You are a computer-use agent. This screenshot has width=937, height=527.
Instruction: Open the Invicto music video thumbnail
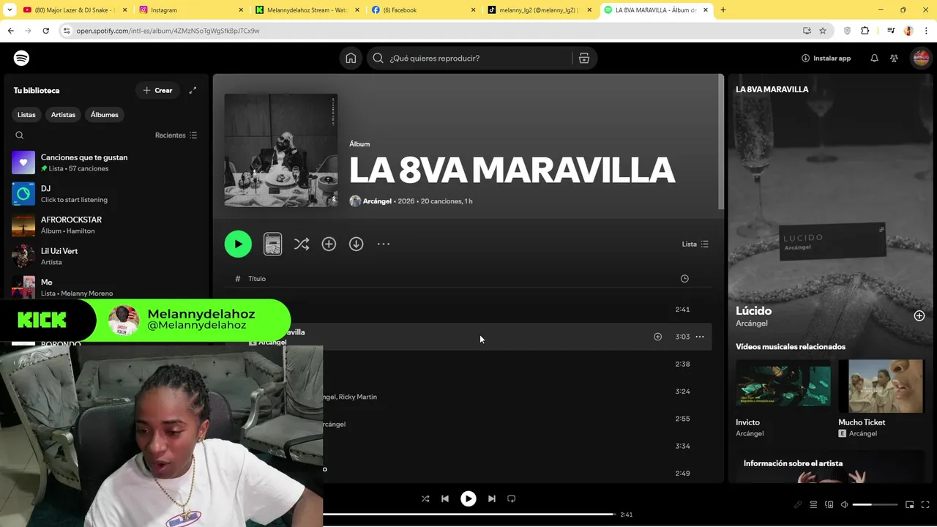coord(783,386)
